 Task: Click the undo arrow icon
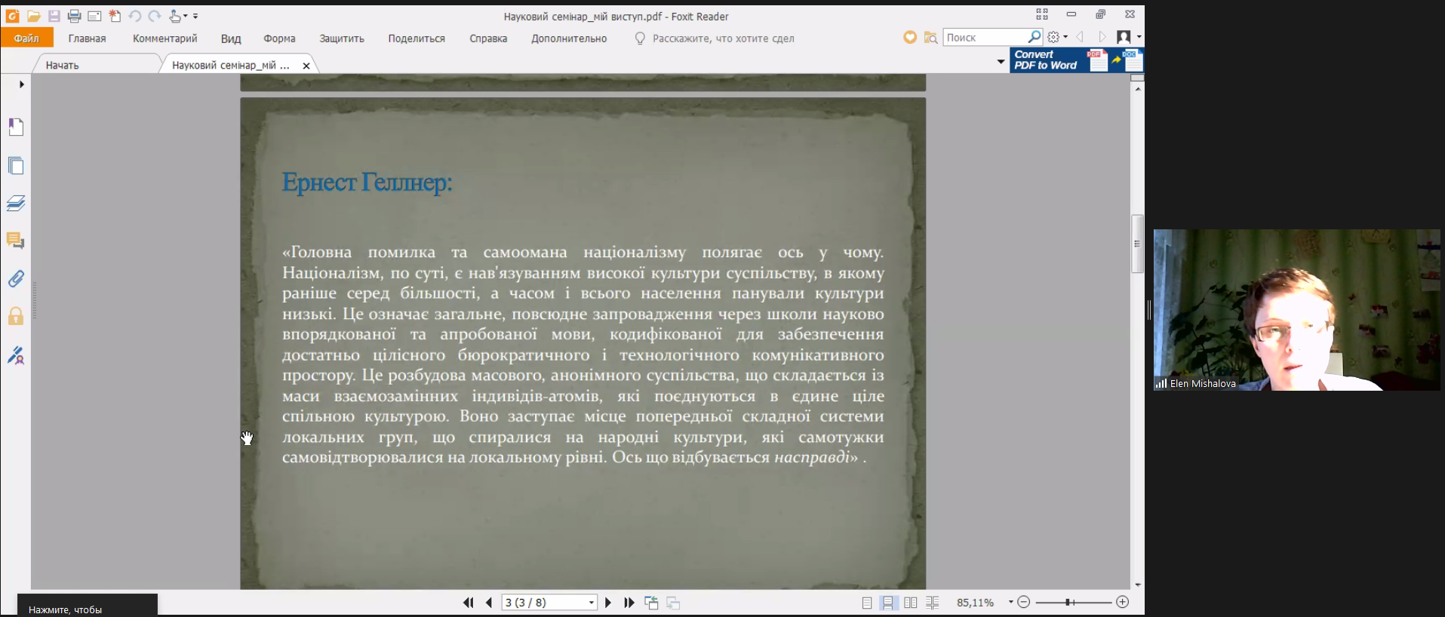point(134,16)
